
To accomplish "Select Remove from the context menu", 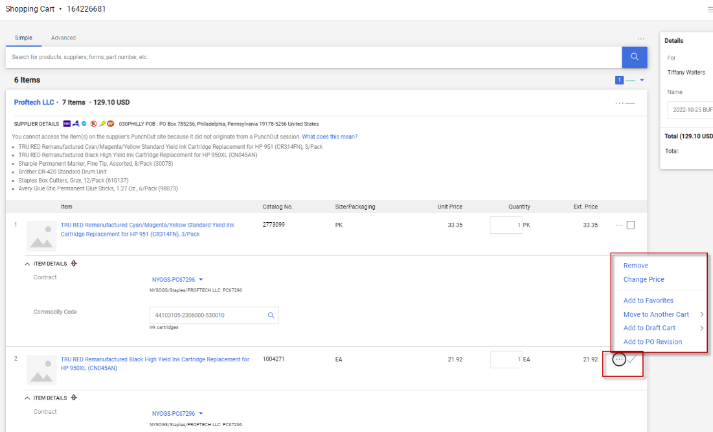I will [635, 266].
